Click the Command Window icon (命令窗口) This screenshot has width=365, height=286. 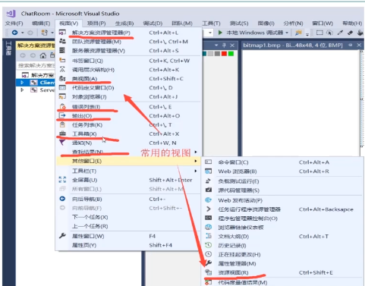click(x=208, y=162)
